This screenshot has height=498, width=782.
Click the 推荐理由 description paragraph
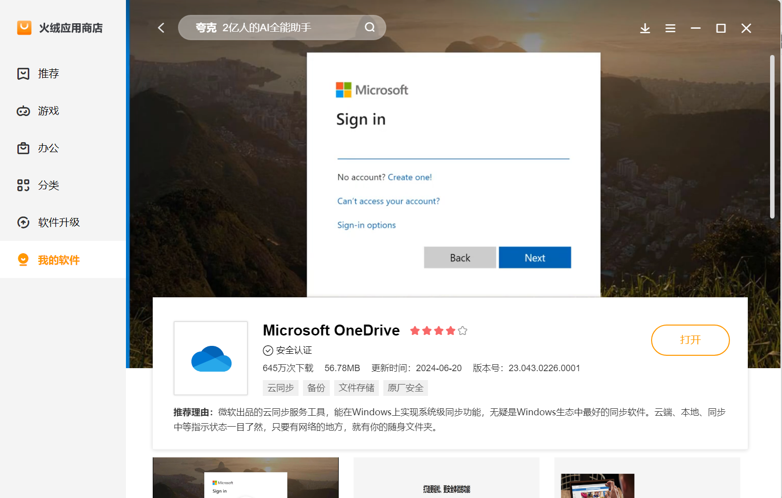point(450,420)
